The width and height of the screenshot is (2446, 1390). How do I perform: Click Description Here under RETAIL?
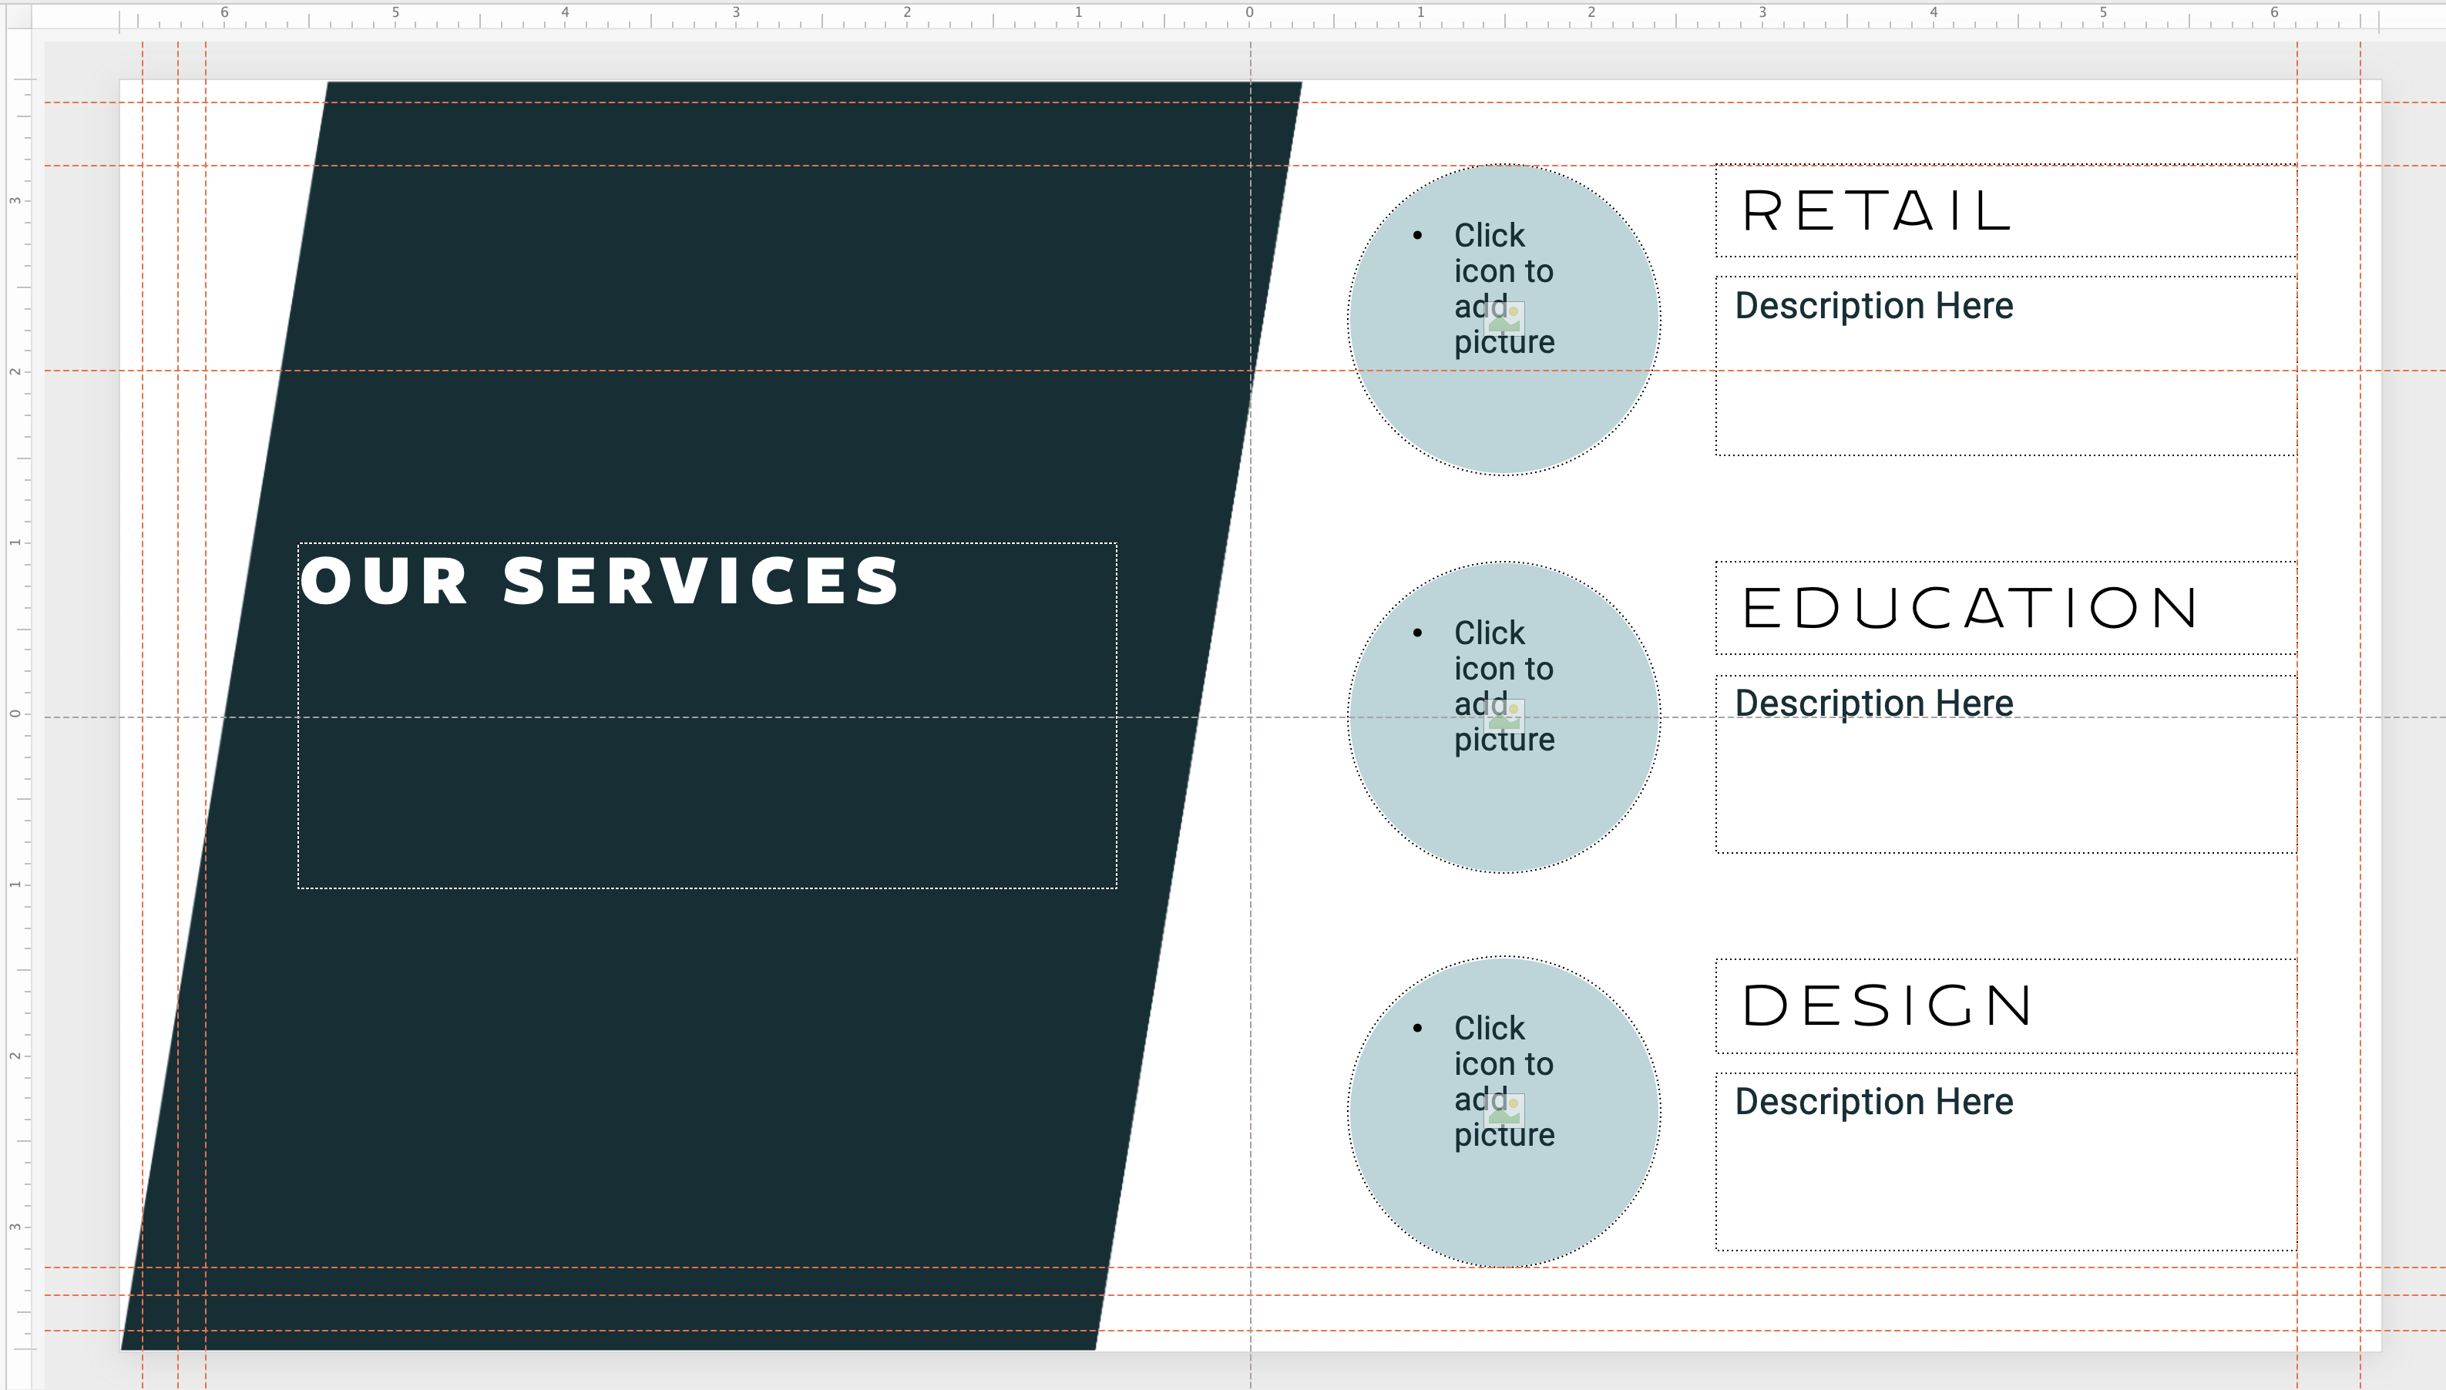pos(1873,307)
